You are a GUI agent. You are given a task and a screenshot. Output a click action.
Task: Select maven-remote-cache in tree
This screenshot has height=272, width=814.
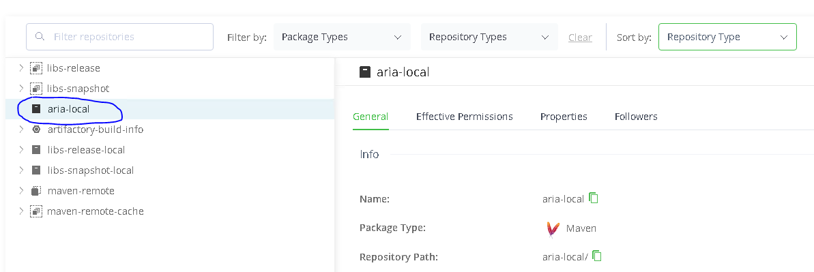pyautogui.click(x=95, y=211)
